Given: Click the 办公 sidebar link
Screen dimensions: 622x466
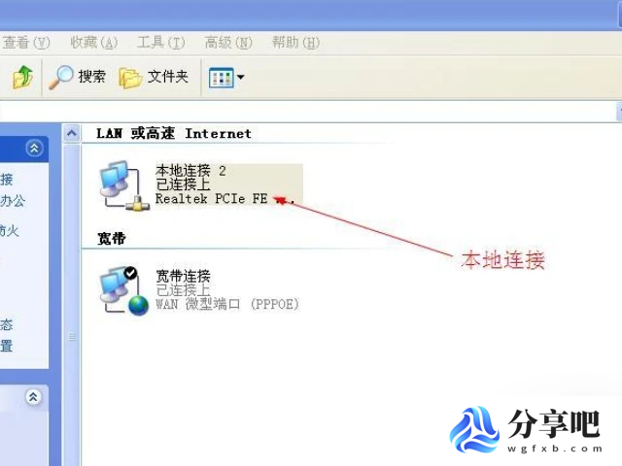Looking at the screenshot, I should pos(13,201).
